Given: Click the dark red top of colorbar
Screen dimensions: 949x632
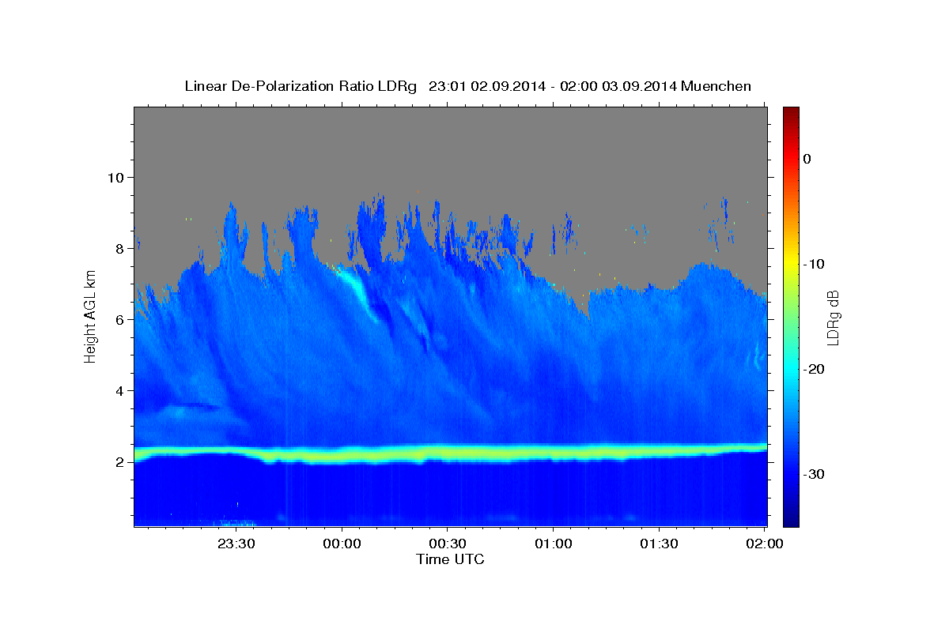Looking at the screenshot, I should coord(791,112).
